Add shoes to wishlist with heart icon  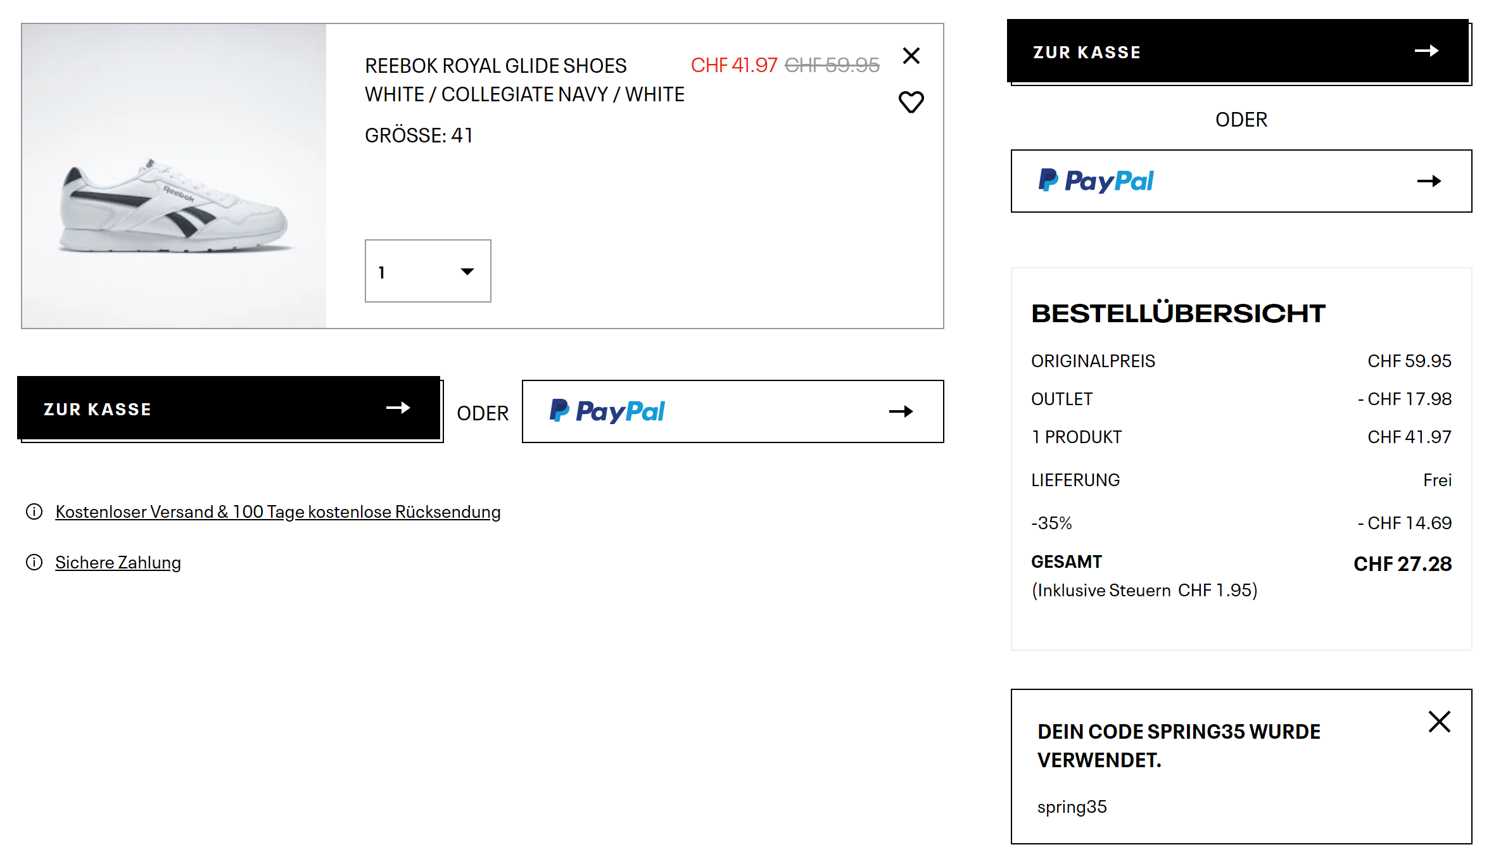(x=911, y=102)
